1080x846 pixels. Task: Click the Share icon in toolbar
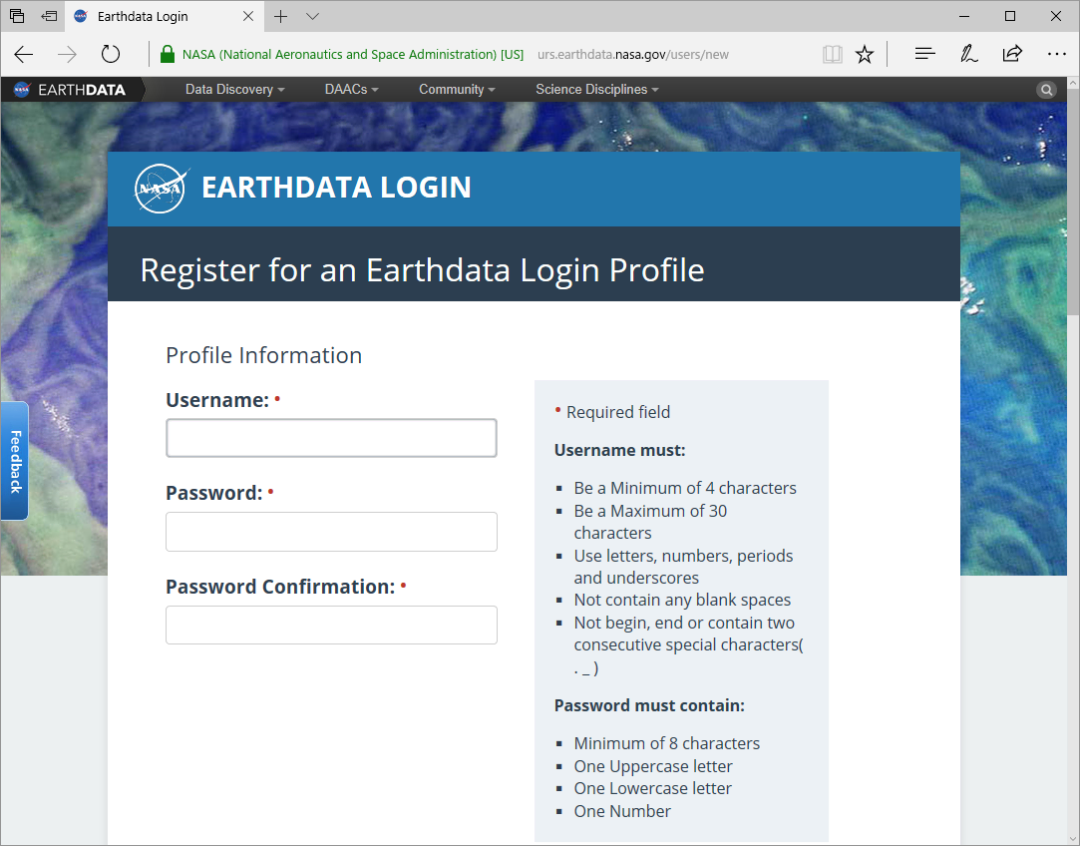click(1012, 54)
